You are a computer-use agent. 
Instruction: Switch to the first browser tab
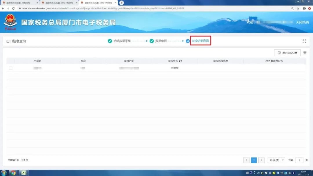tap(20, 3)
